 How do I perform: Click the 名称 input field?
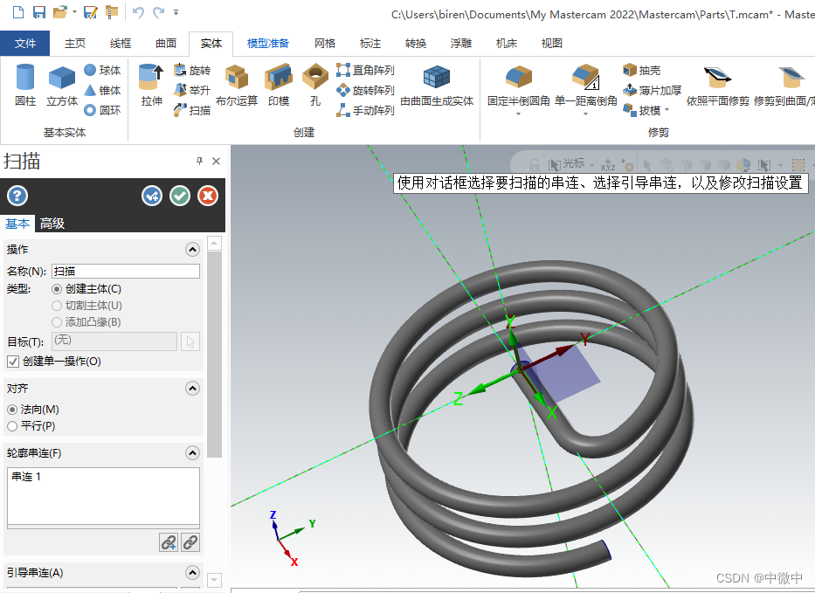tap(126, 271)
